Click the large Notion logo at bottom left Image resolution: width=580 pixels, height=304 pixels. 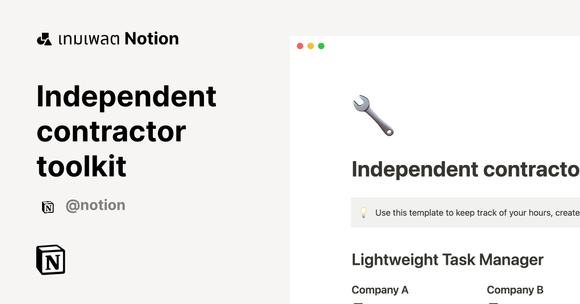click(51, 260)
